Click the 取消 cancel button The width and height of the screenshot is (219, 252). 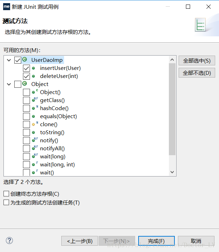pos(196,241)
